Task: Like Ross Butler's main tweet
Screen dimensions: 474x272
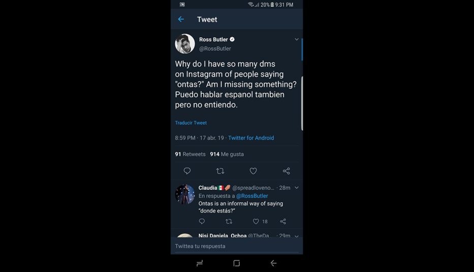Action: 253,171
